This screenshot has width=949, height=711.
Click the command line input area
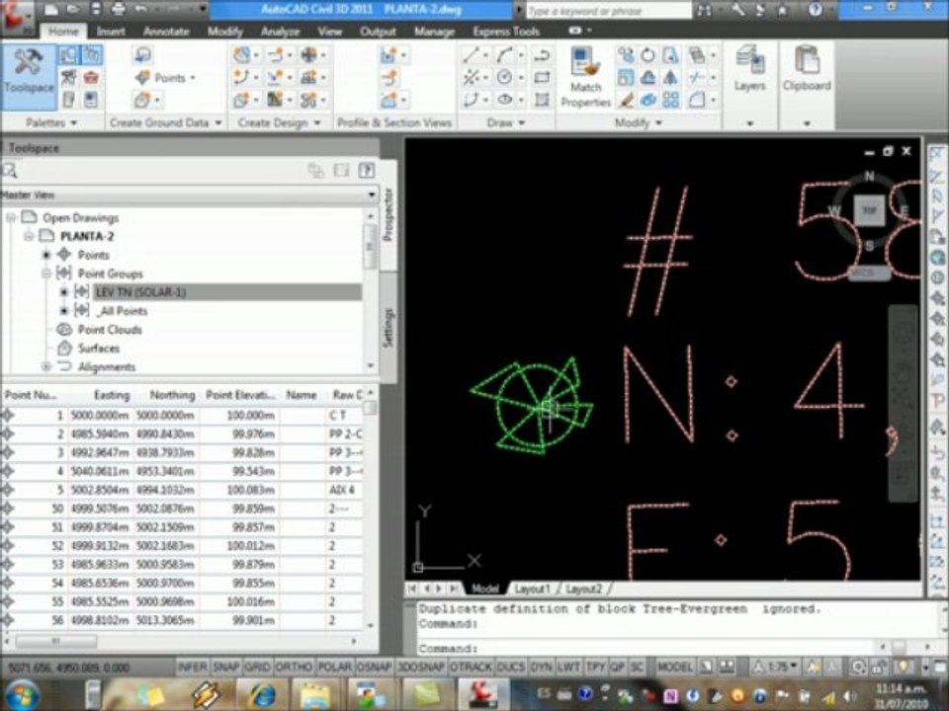pos(646,648)
